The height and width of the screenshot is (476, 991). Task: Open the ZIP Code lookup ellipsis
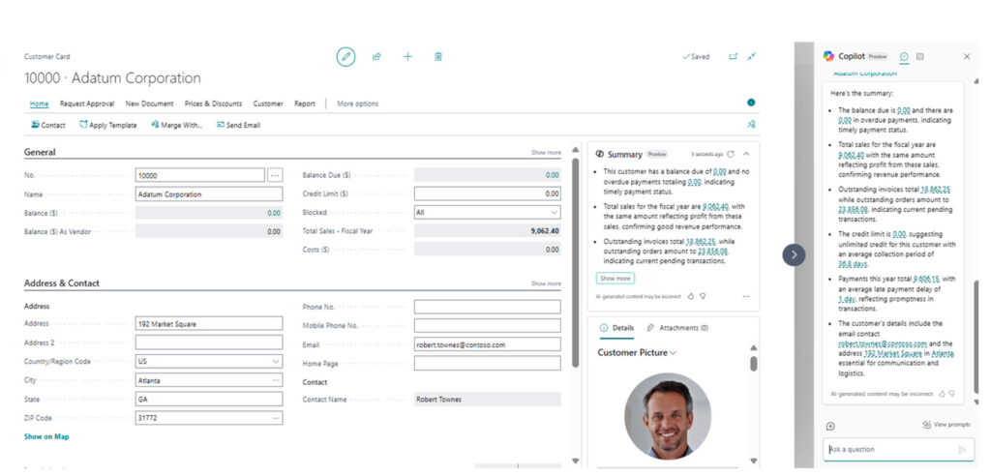[276, 418]
